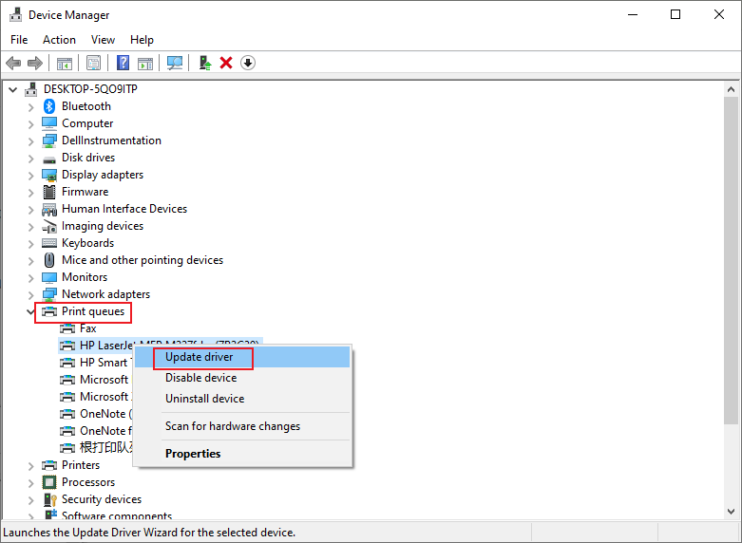Select the DellInstrumentation tree item
742x543 pixels.
pyautogui.click(x=111, y=140)
